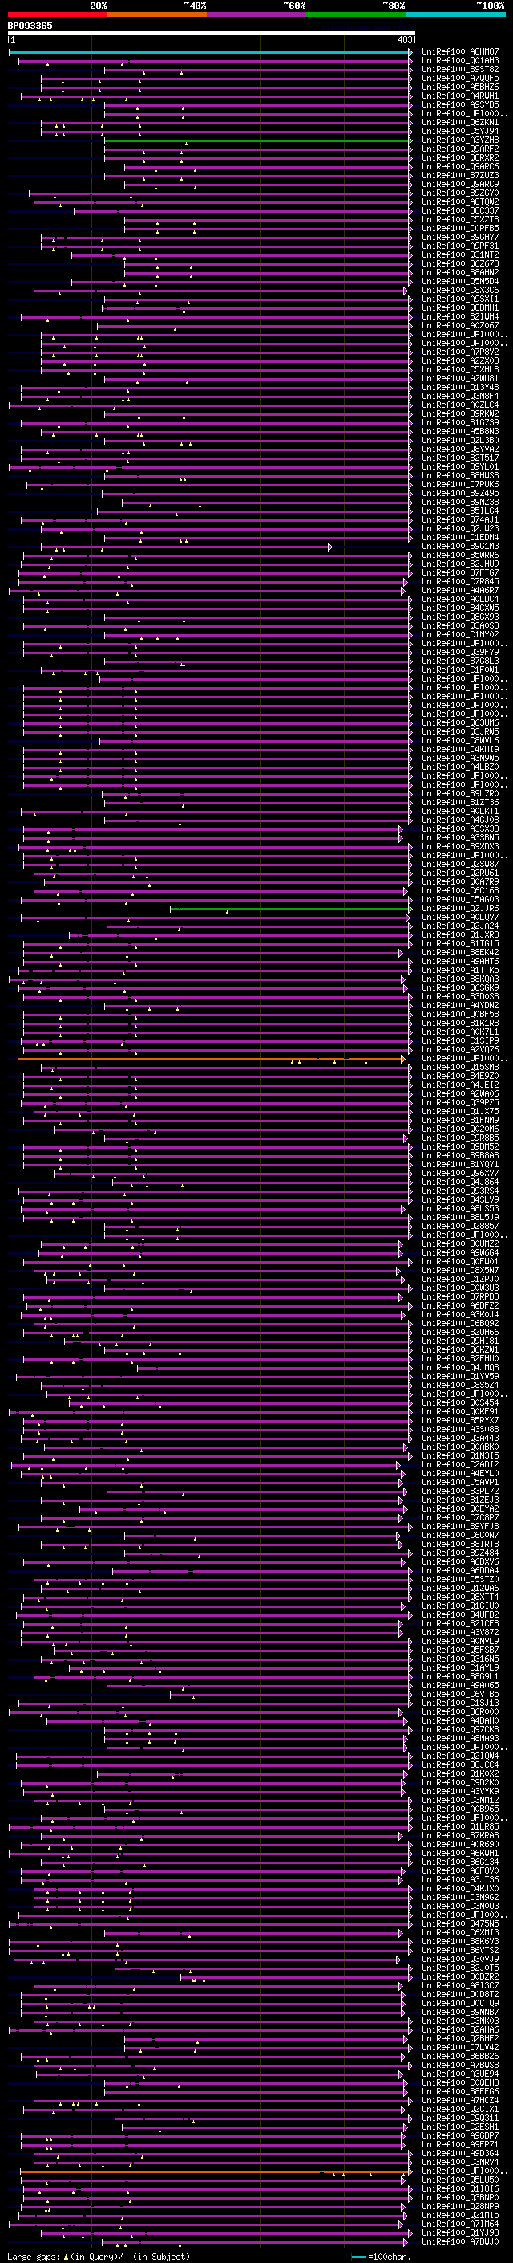513x2263 pixels.
Task: Click the cyan ~100% identity legend segment
Action: [x=455, y=14]
